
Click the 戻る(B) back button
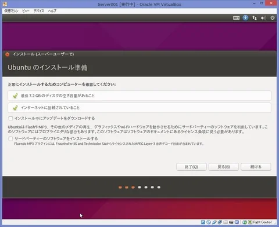(x=224, y=167)
